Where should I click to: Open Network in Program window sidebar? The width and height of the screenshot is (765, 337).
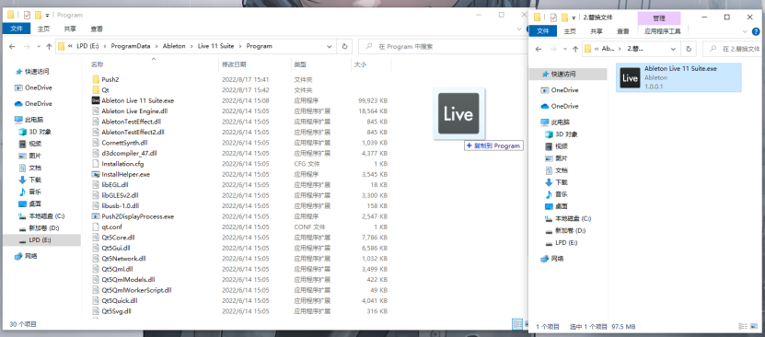[27, 256]
